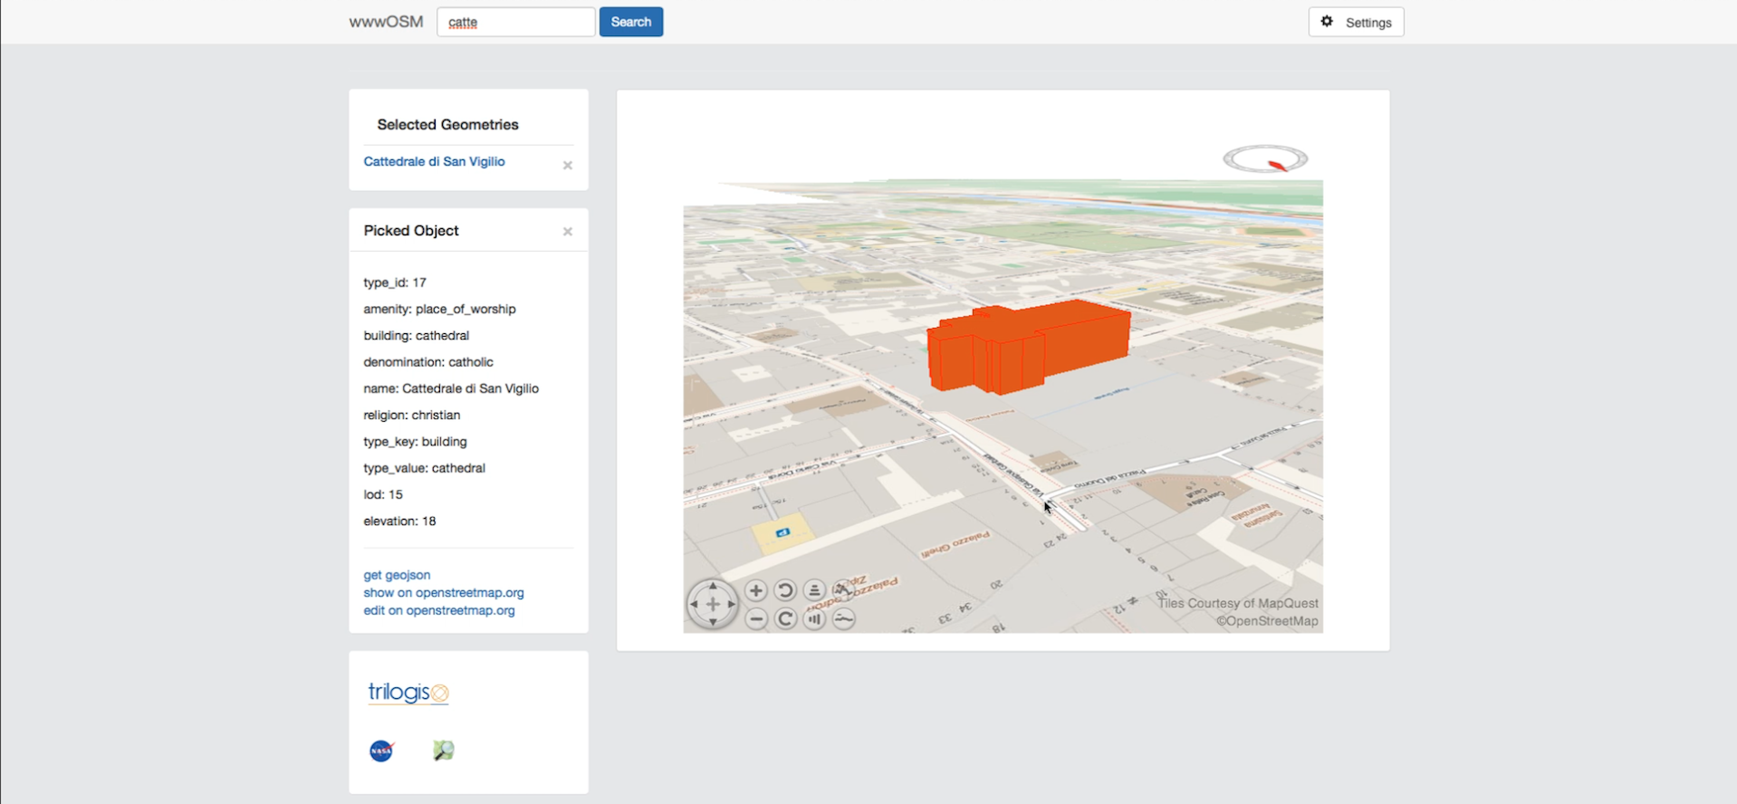Image resolution: width=1737 pixels, height=804 pixels.
Task: Rotate the map view clockwise
Action: click(x=785, y=619)
